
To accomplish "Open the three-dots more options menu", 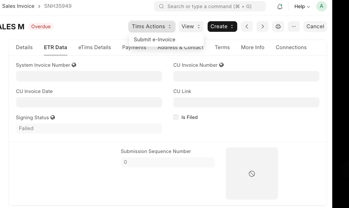I will 293,27.
